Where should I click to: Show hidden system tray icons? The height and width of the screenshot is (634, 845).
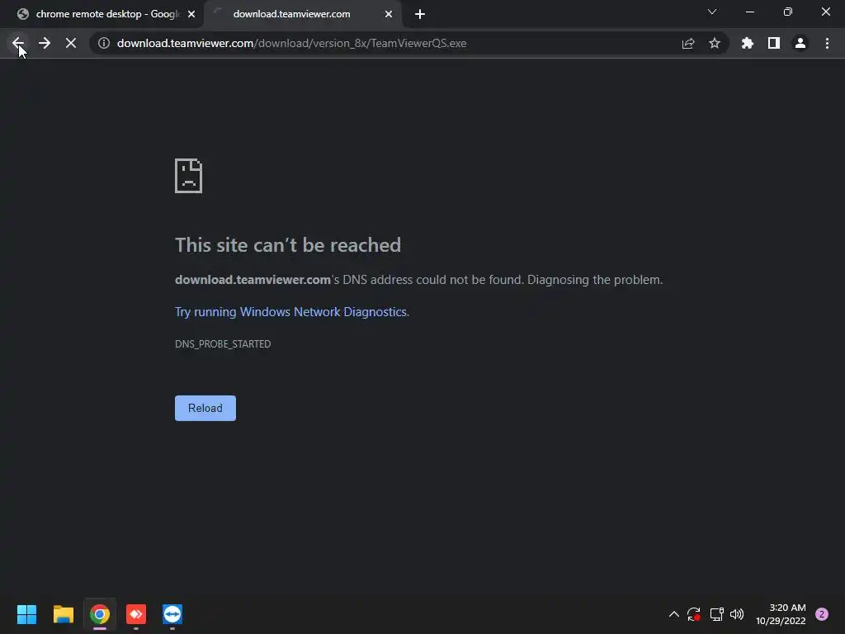673,614
